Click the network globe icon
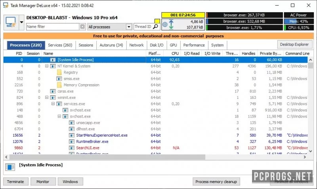This screenshot has height=189, width=317. click(165, 25)
